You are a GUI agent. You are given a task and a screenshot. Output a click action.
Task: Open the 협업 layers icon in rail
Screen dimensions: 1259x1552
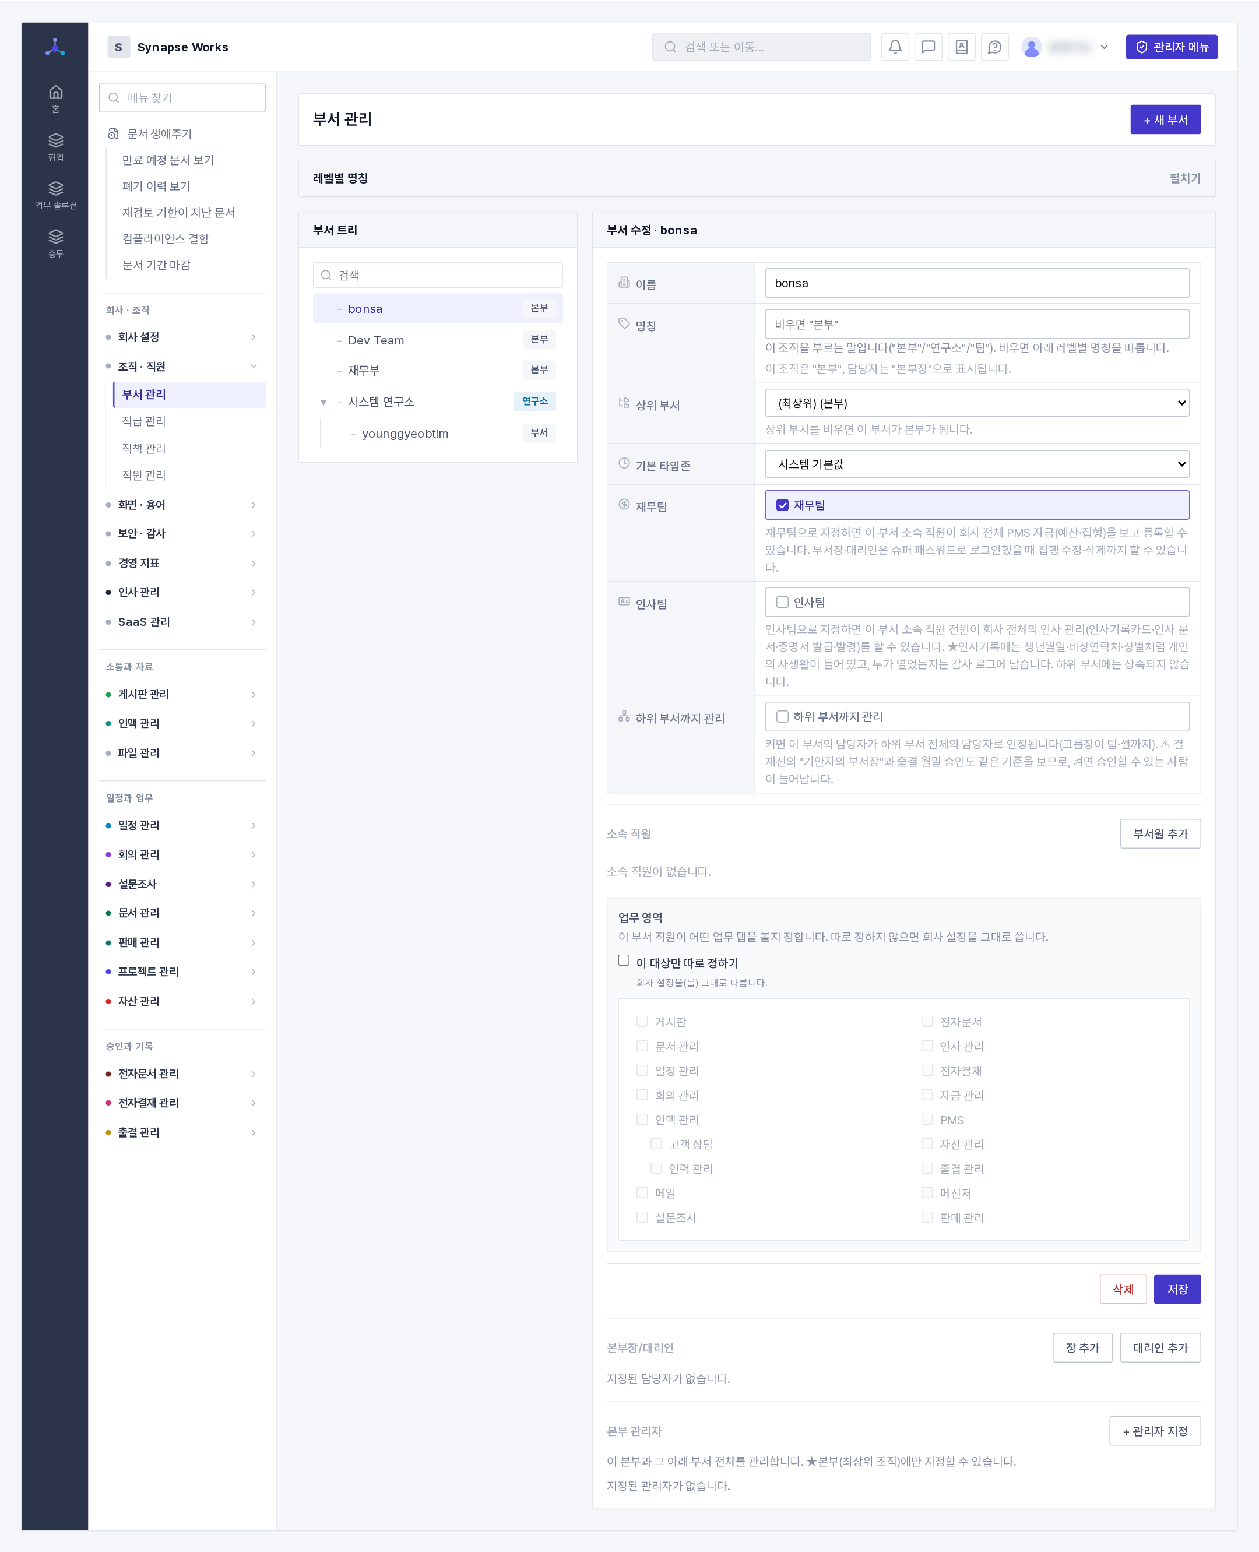coord(56,146)
